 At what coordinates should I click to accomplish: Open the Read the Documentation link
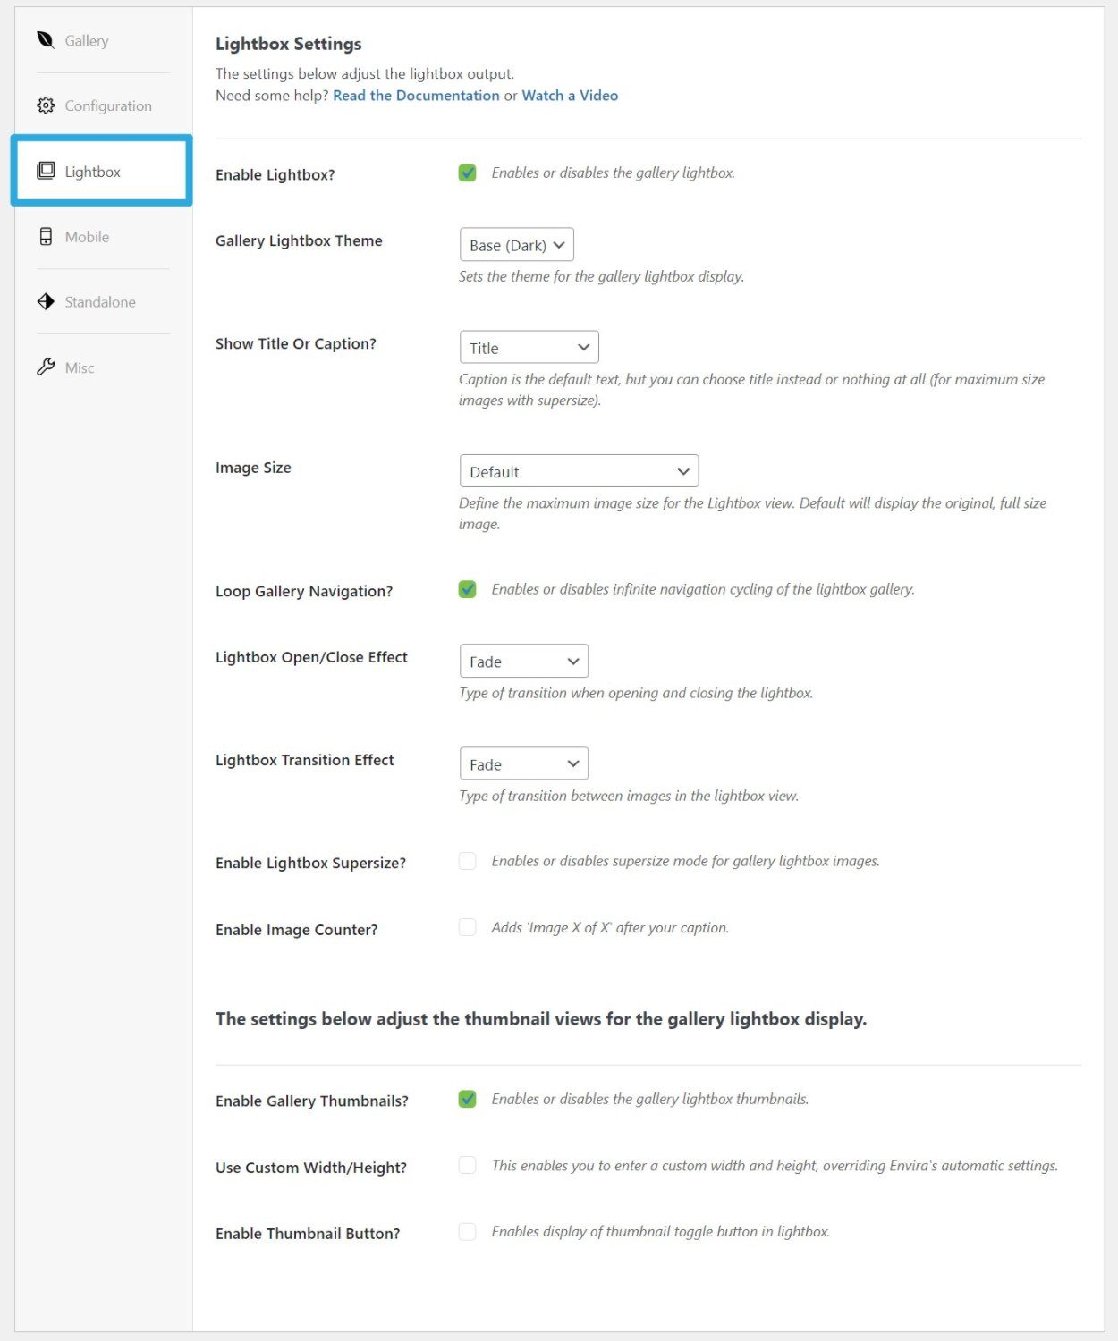coord(416,96)
